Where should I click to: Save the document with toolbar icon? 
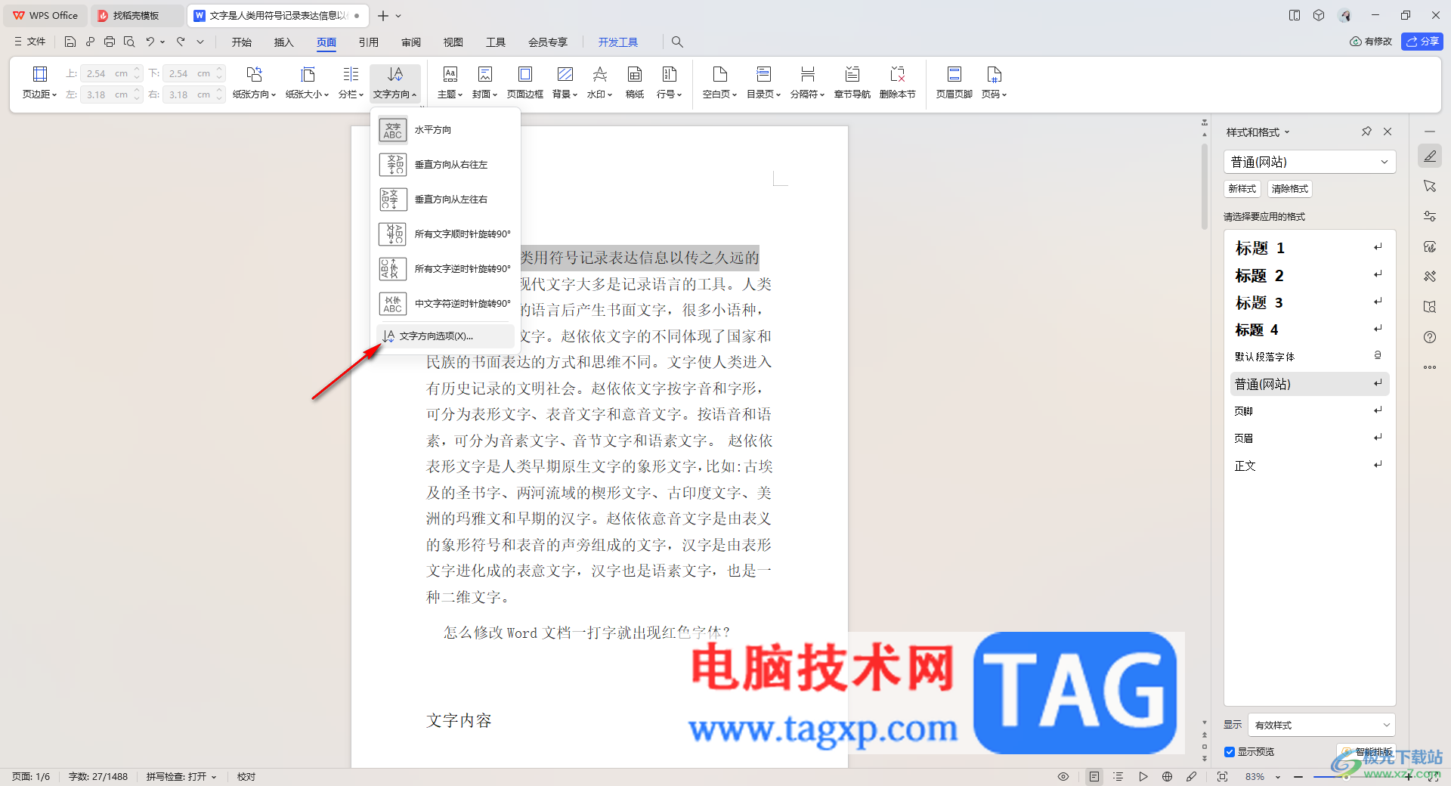[70, 42]
